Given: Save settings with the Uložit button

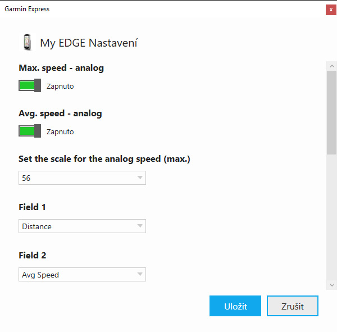Looking at the screenshot, I should 235,306.
